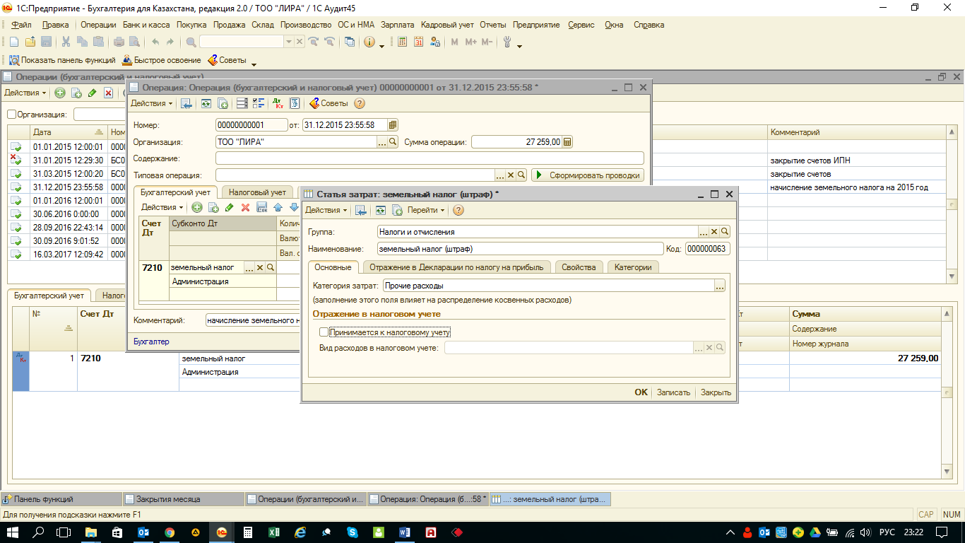Viewport: 965px width, 543px height.
Task: Click the ellipsis button in Организация field
Action: pyautogui.click(x=383, y=141)
